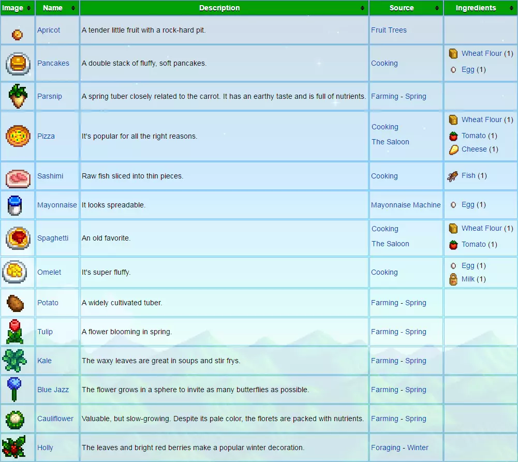Click the Blue Jazz flower image

pos(14,389)
